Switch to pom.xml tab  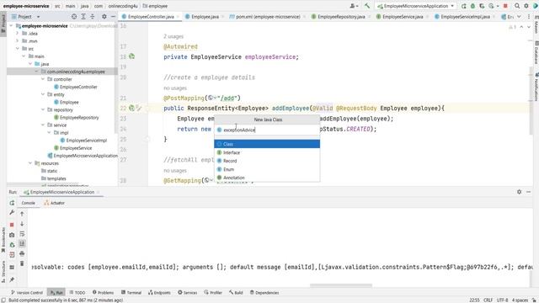click(x=268, y=17)
